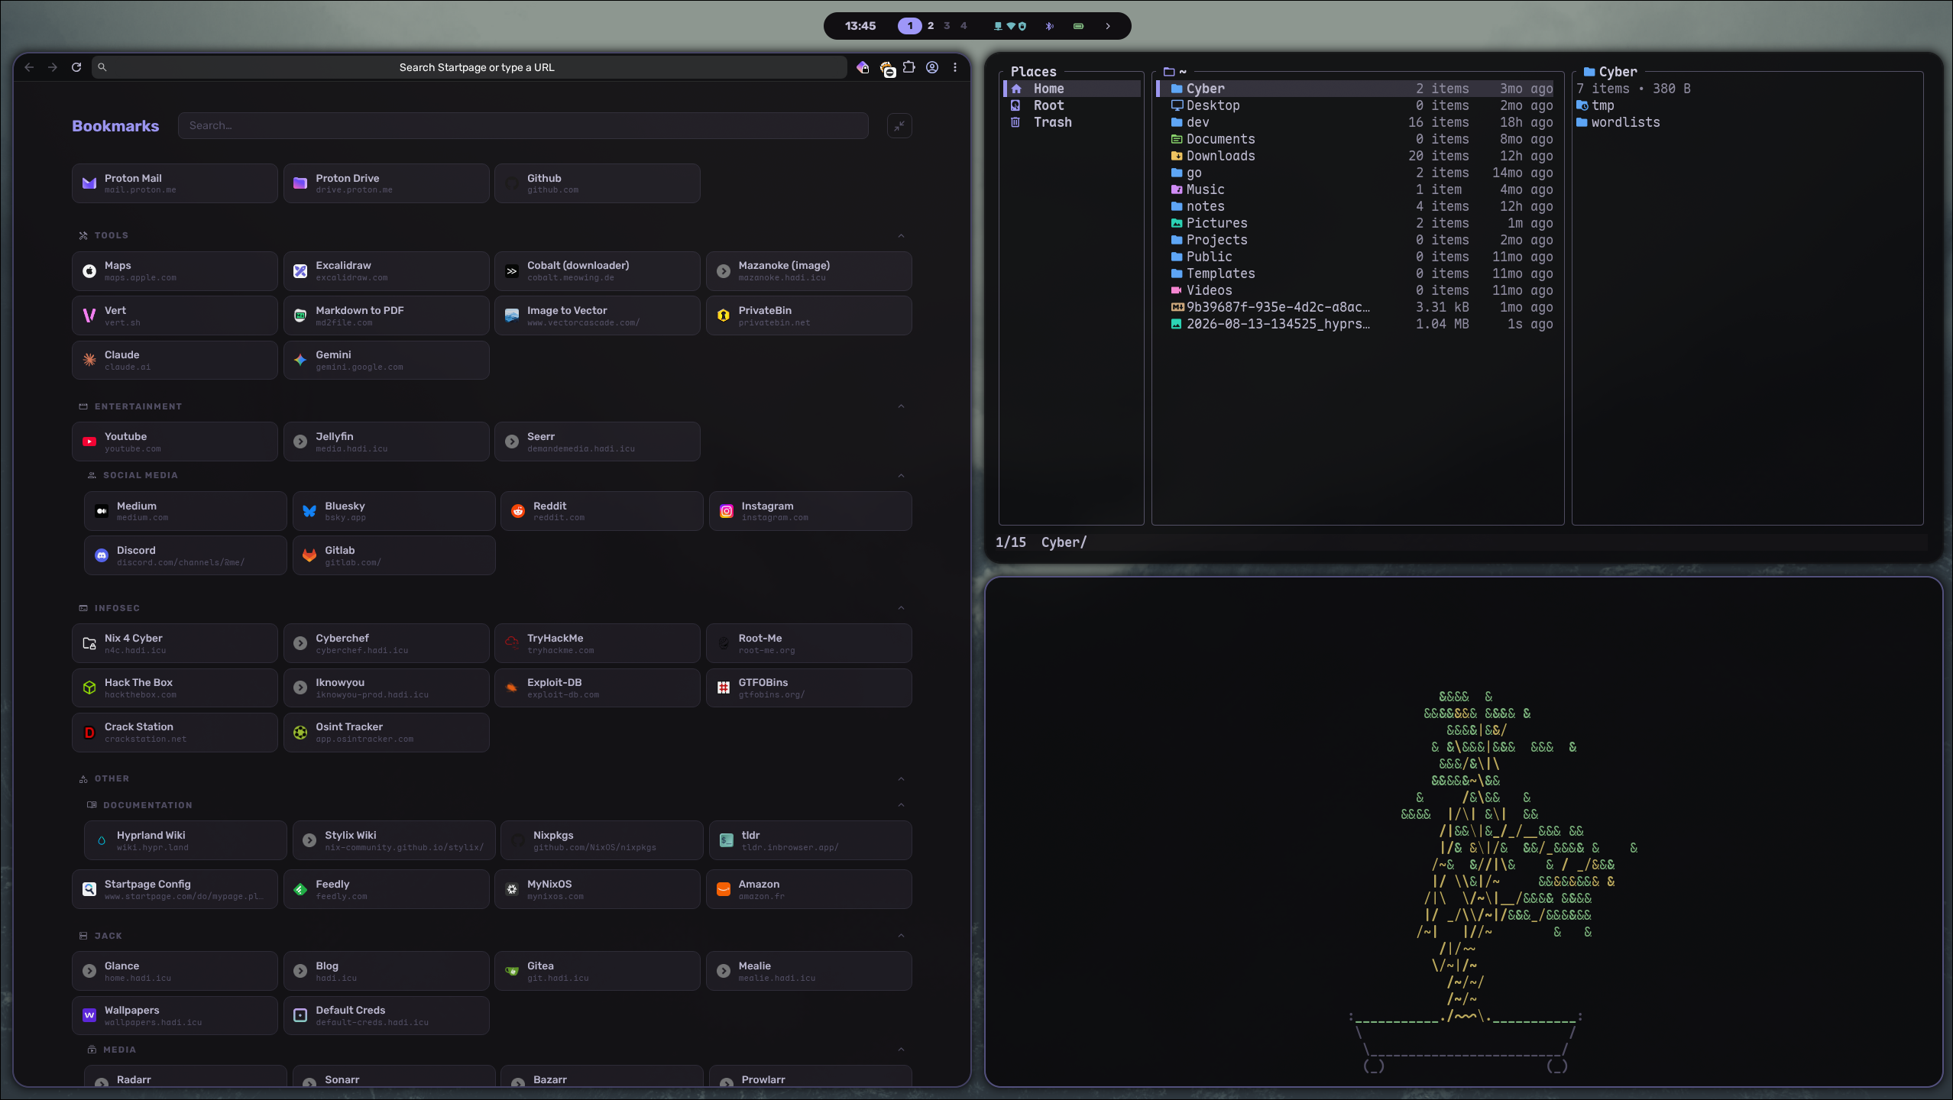Click the battery icon in top bar
This screenshot has width=1953, height=1100.
pos(1079,26)
